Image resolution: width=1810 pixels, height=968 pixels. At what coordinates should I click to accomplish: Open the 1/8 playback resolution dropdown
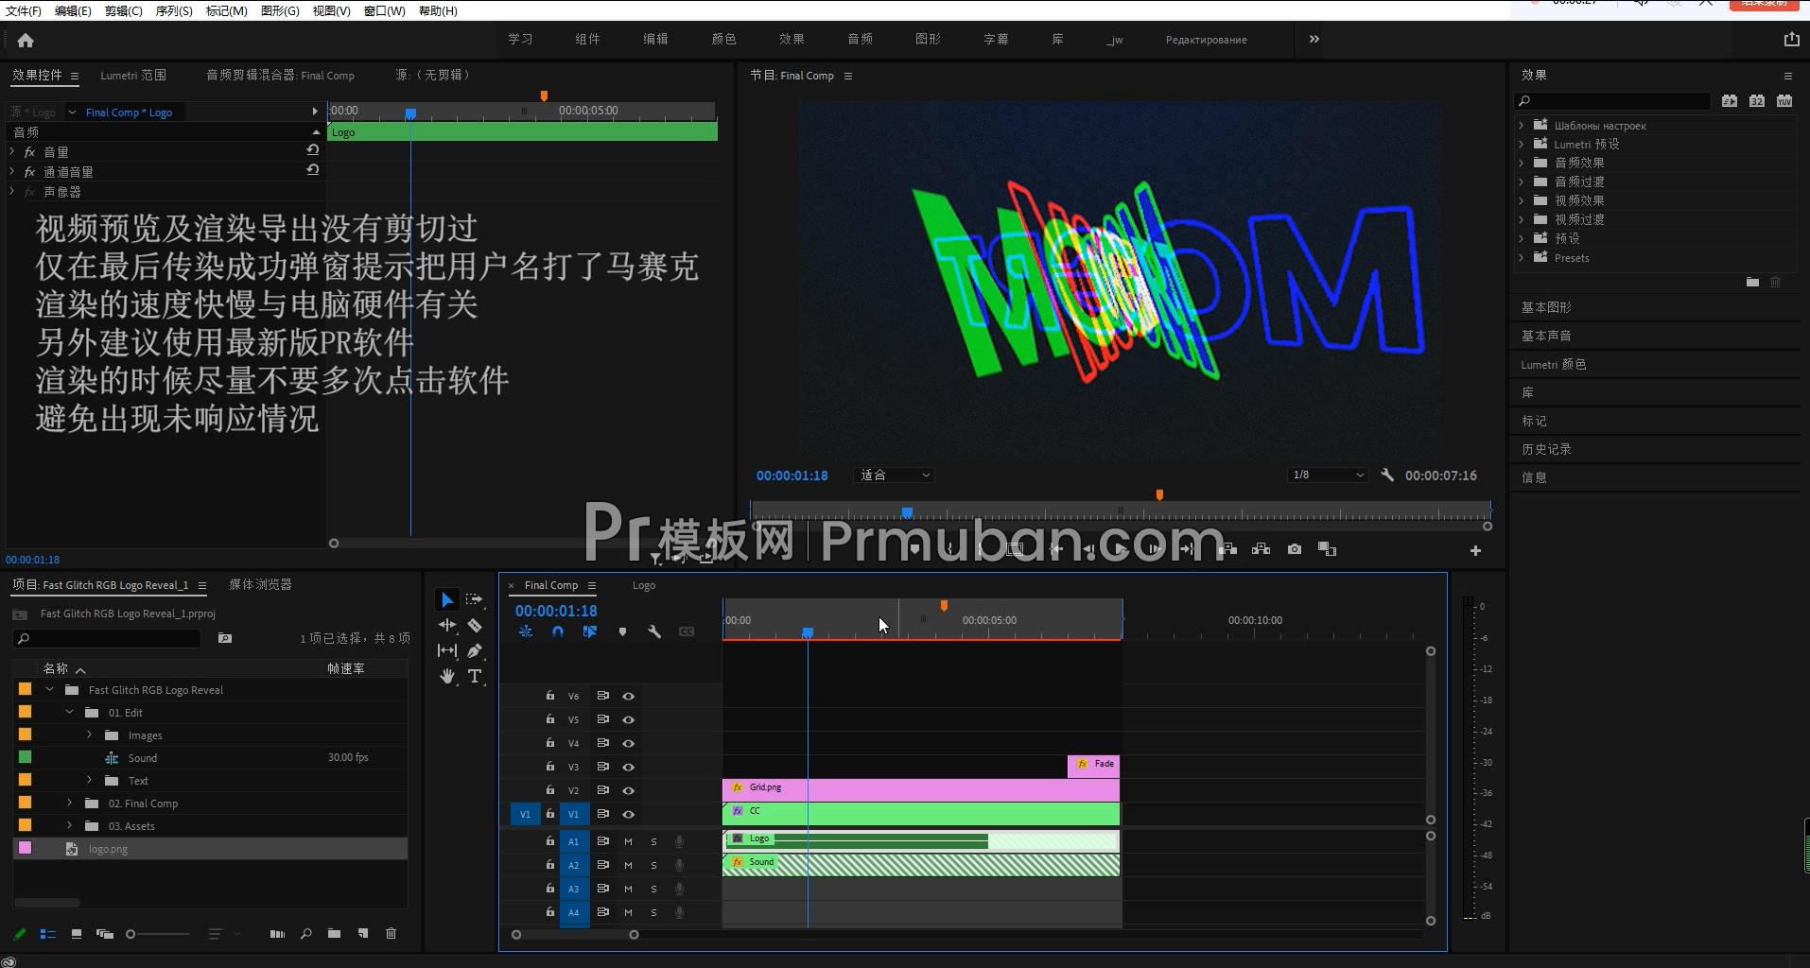[x=1327, y=475]
